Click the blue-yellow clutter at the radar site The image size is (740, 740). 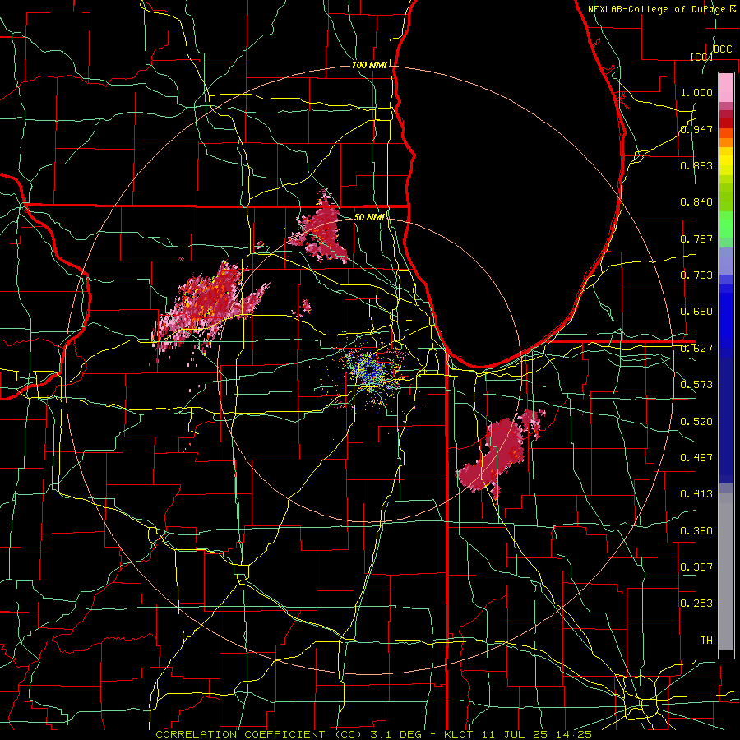(371, 371)
